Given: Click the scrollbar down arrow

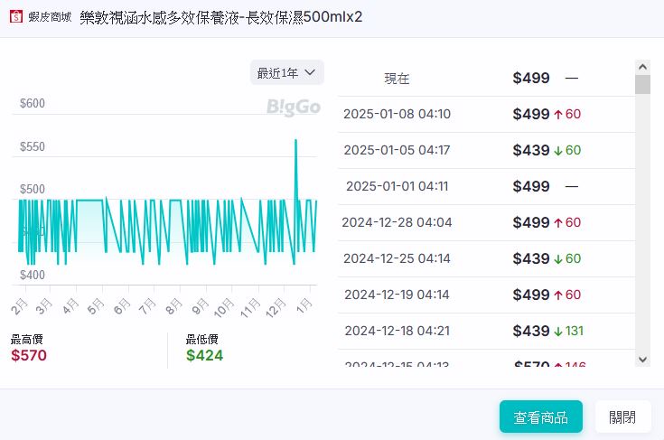Looking at the screenshot, I should (642, 360).
